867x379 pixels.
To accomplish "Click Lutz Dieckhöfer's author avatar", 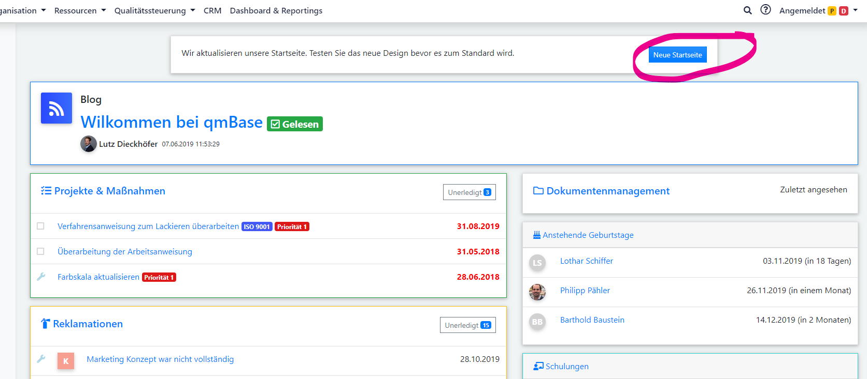I will (89, 144).
